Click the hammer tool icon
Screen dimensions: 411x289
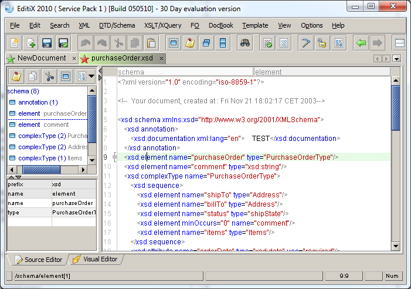pos(306,43)
